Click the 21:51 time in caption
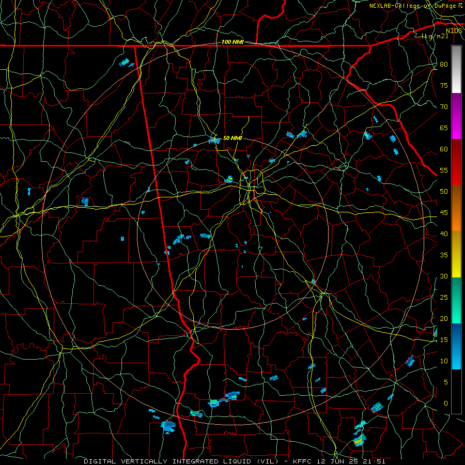The image size is (465, 465). 375,461
